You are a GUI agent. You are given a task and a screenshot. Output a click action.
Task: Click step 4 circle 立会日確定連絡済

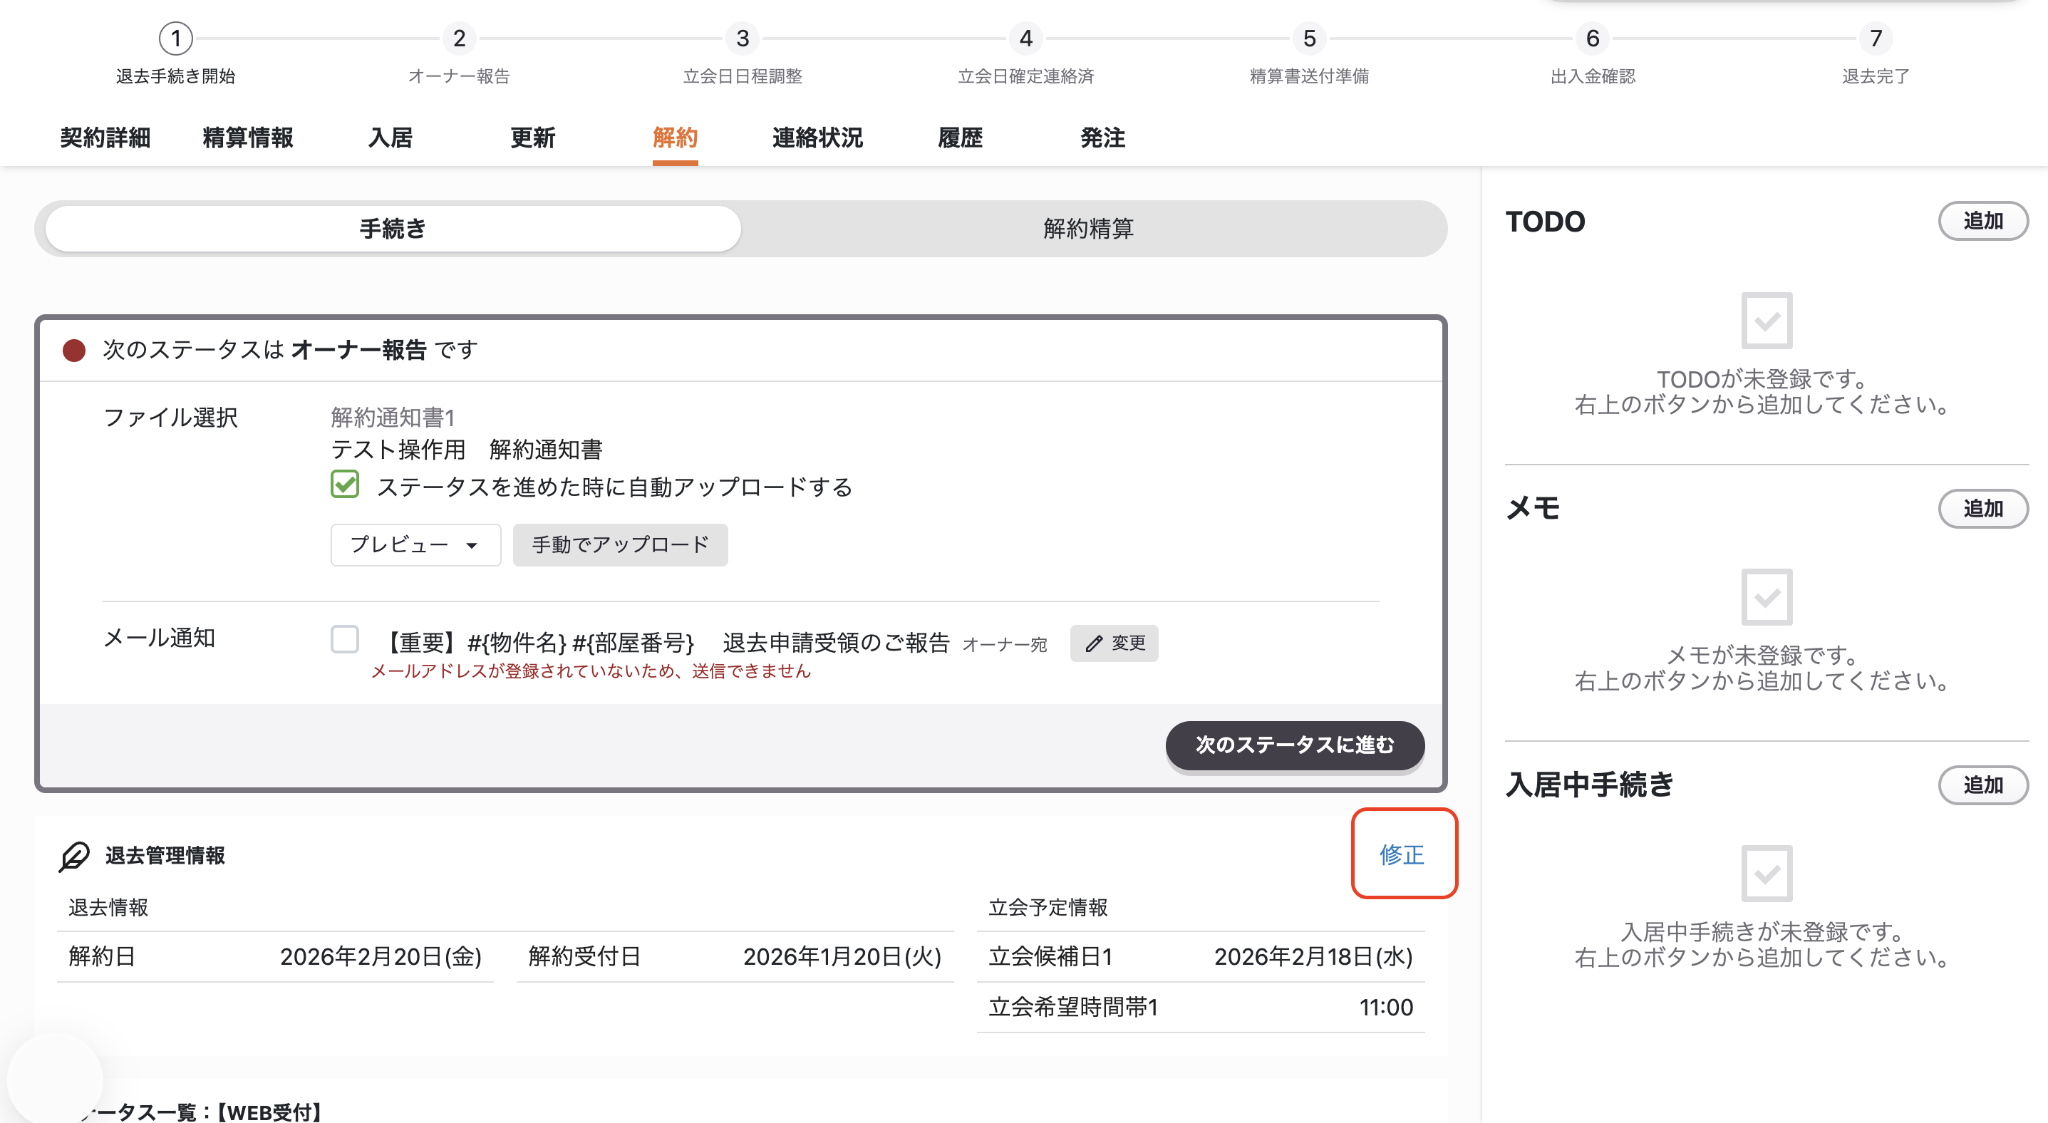(1025, 38)
